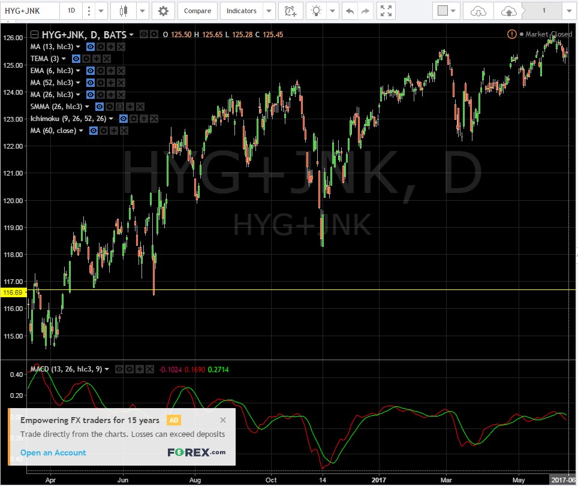The image size is (578, 486).
Task: Open MA (13, hlc3) legend dropdown
Action: tap(78, 47)
